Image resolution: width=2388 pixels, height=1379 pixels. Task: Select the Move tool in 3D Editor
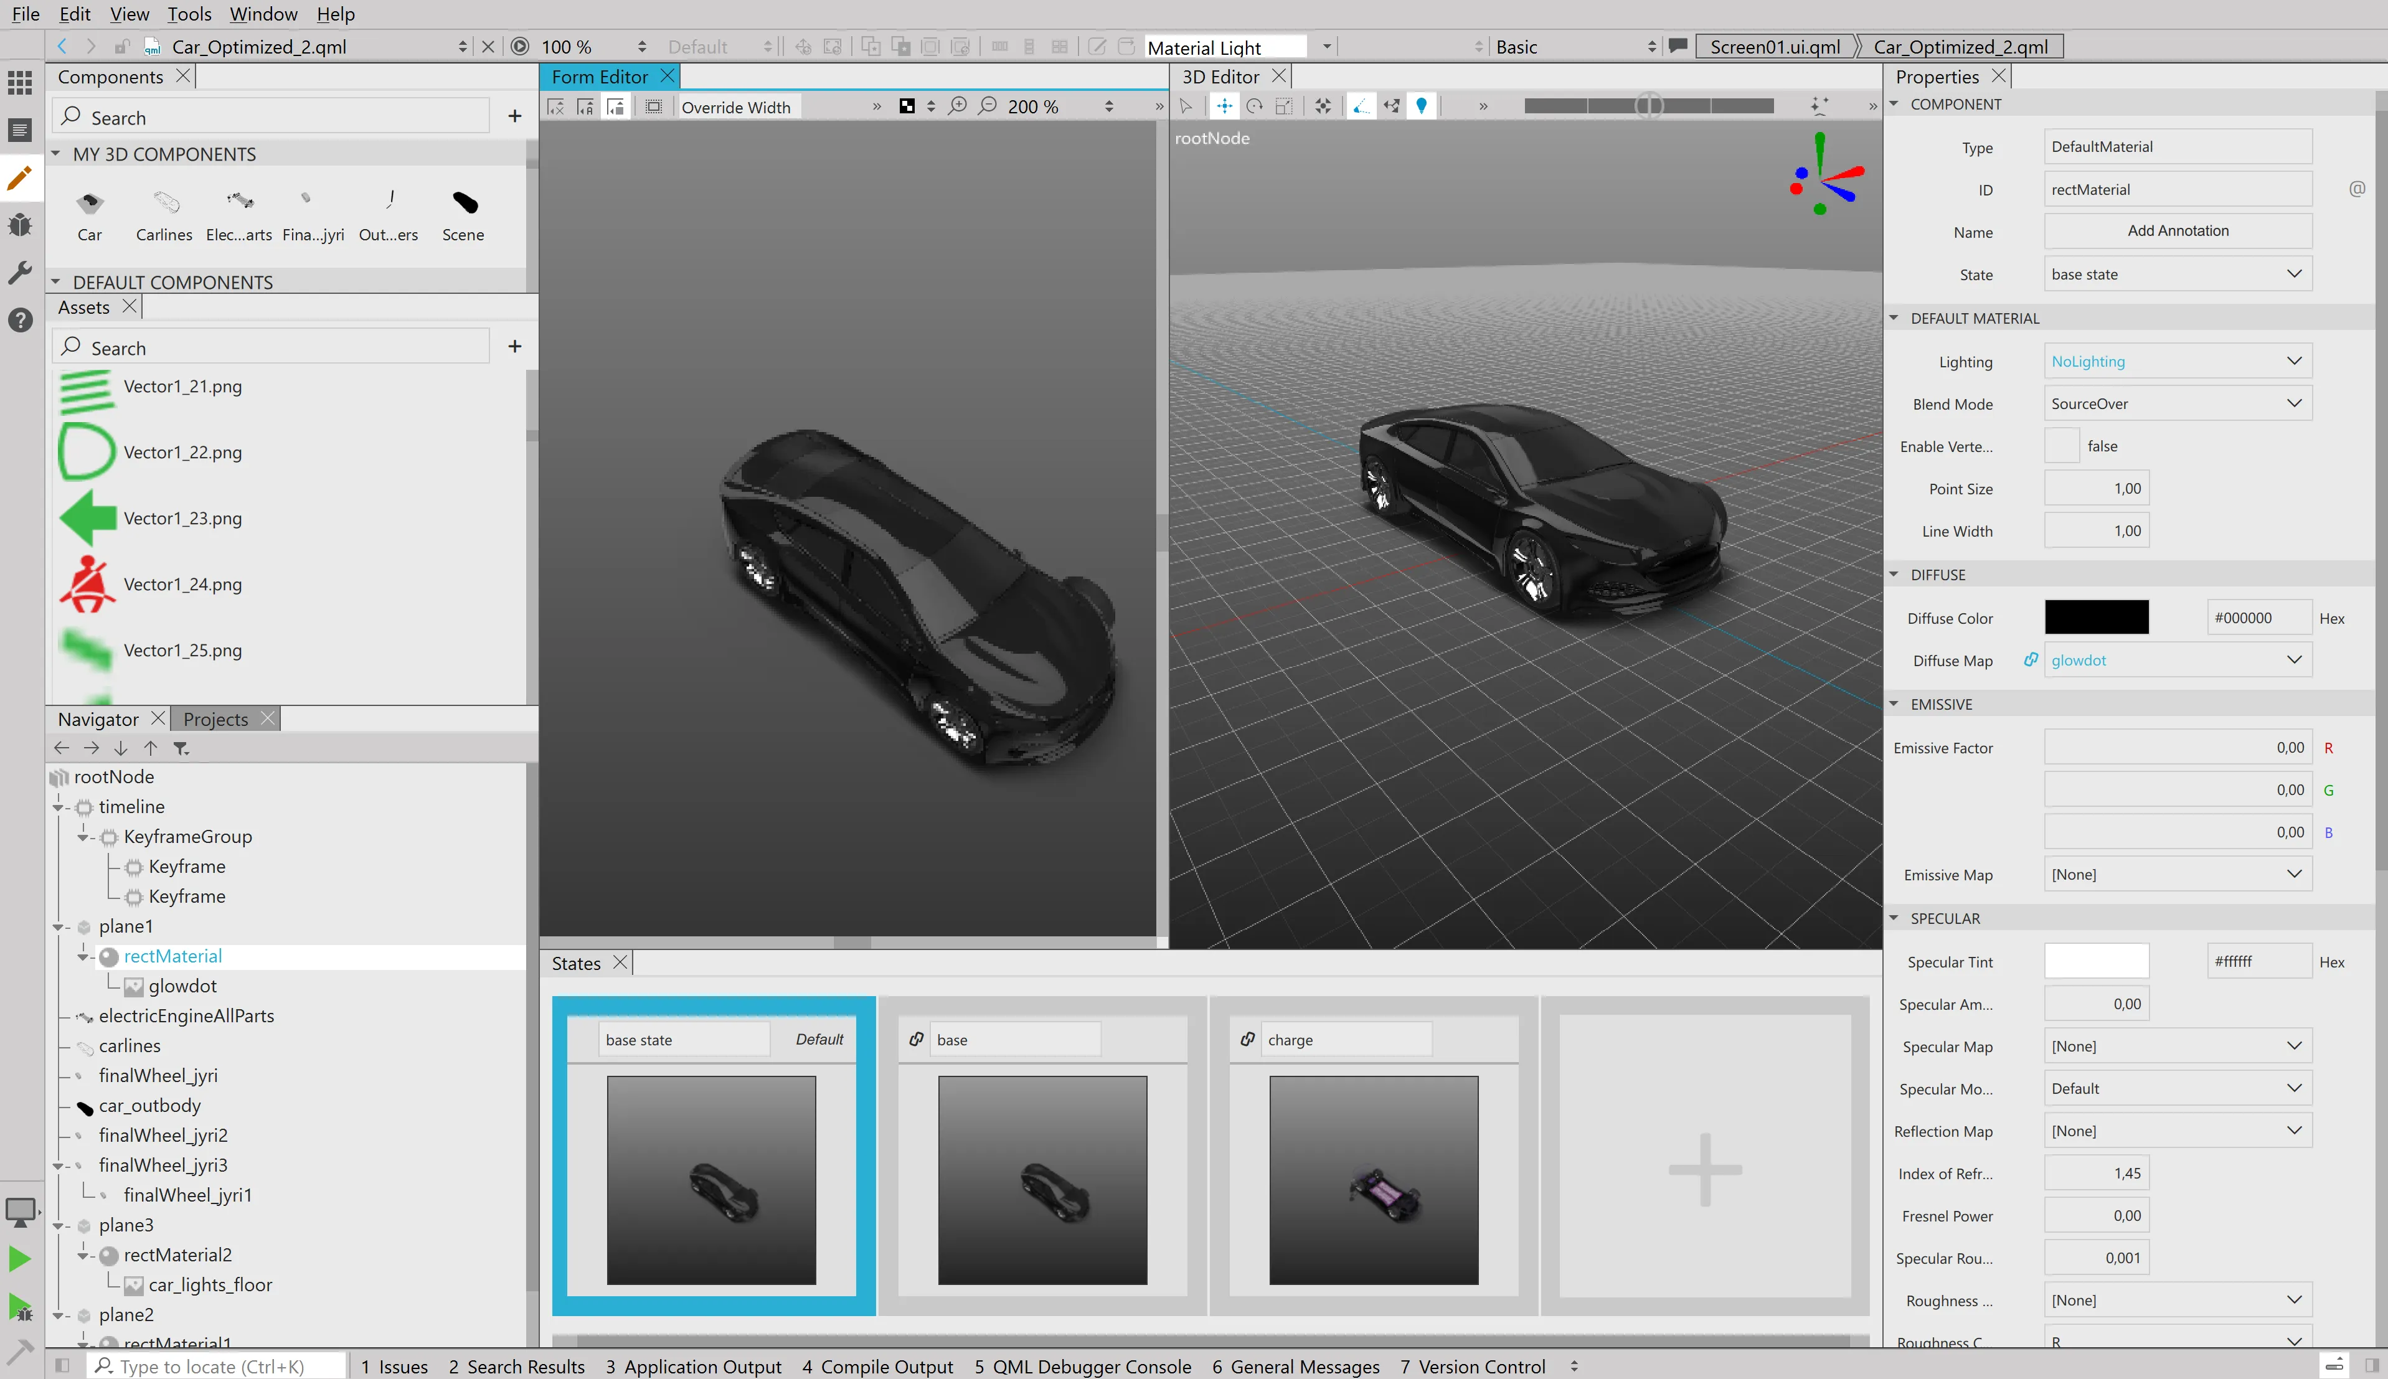pos(1224,106)
